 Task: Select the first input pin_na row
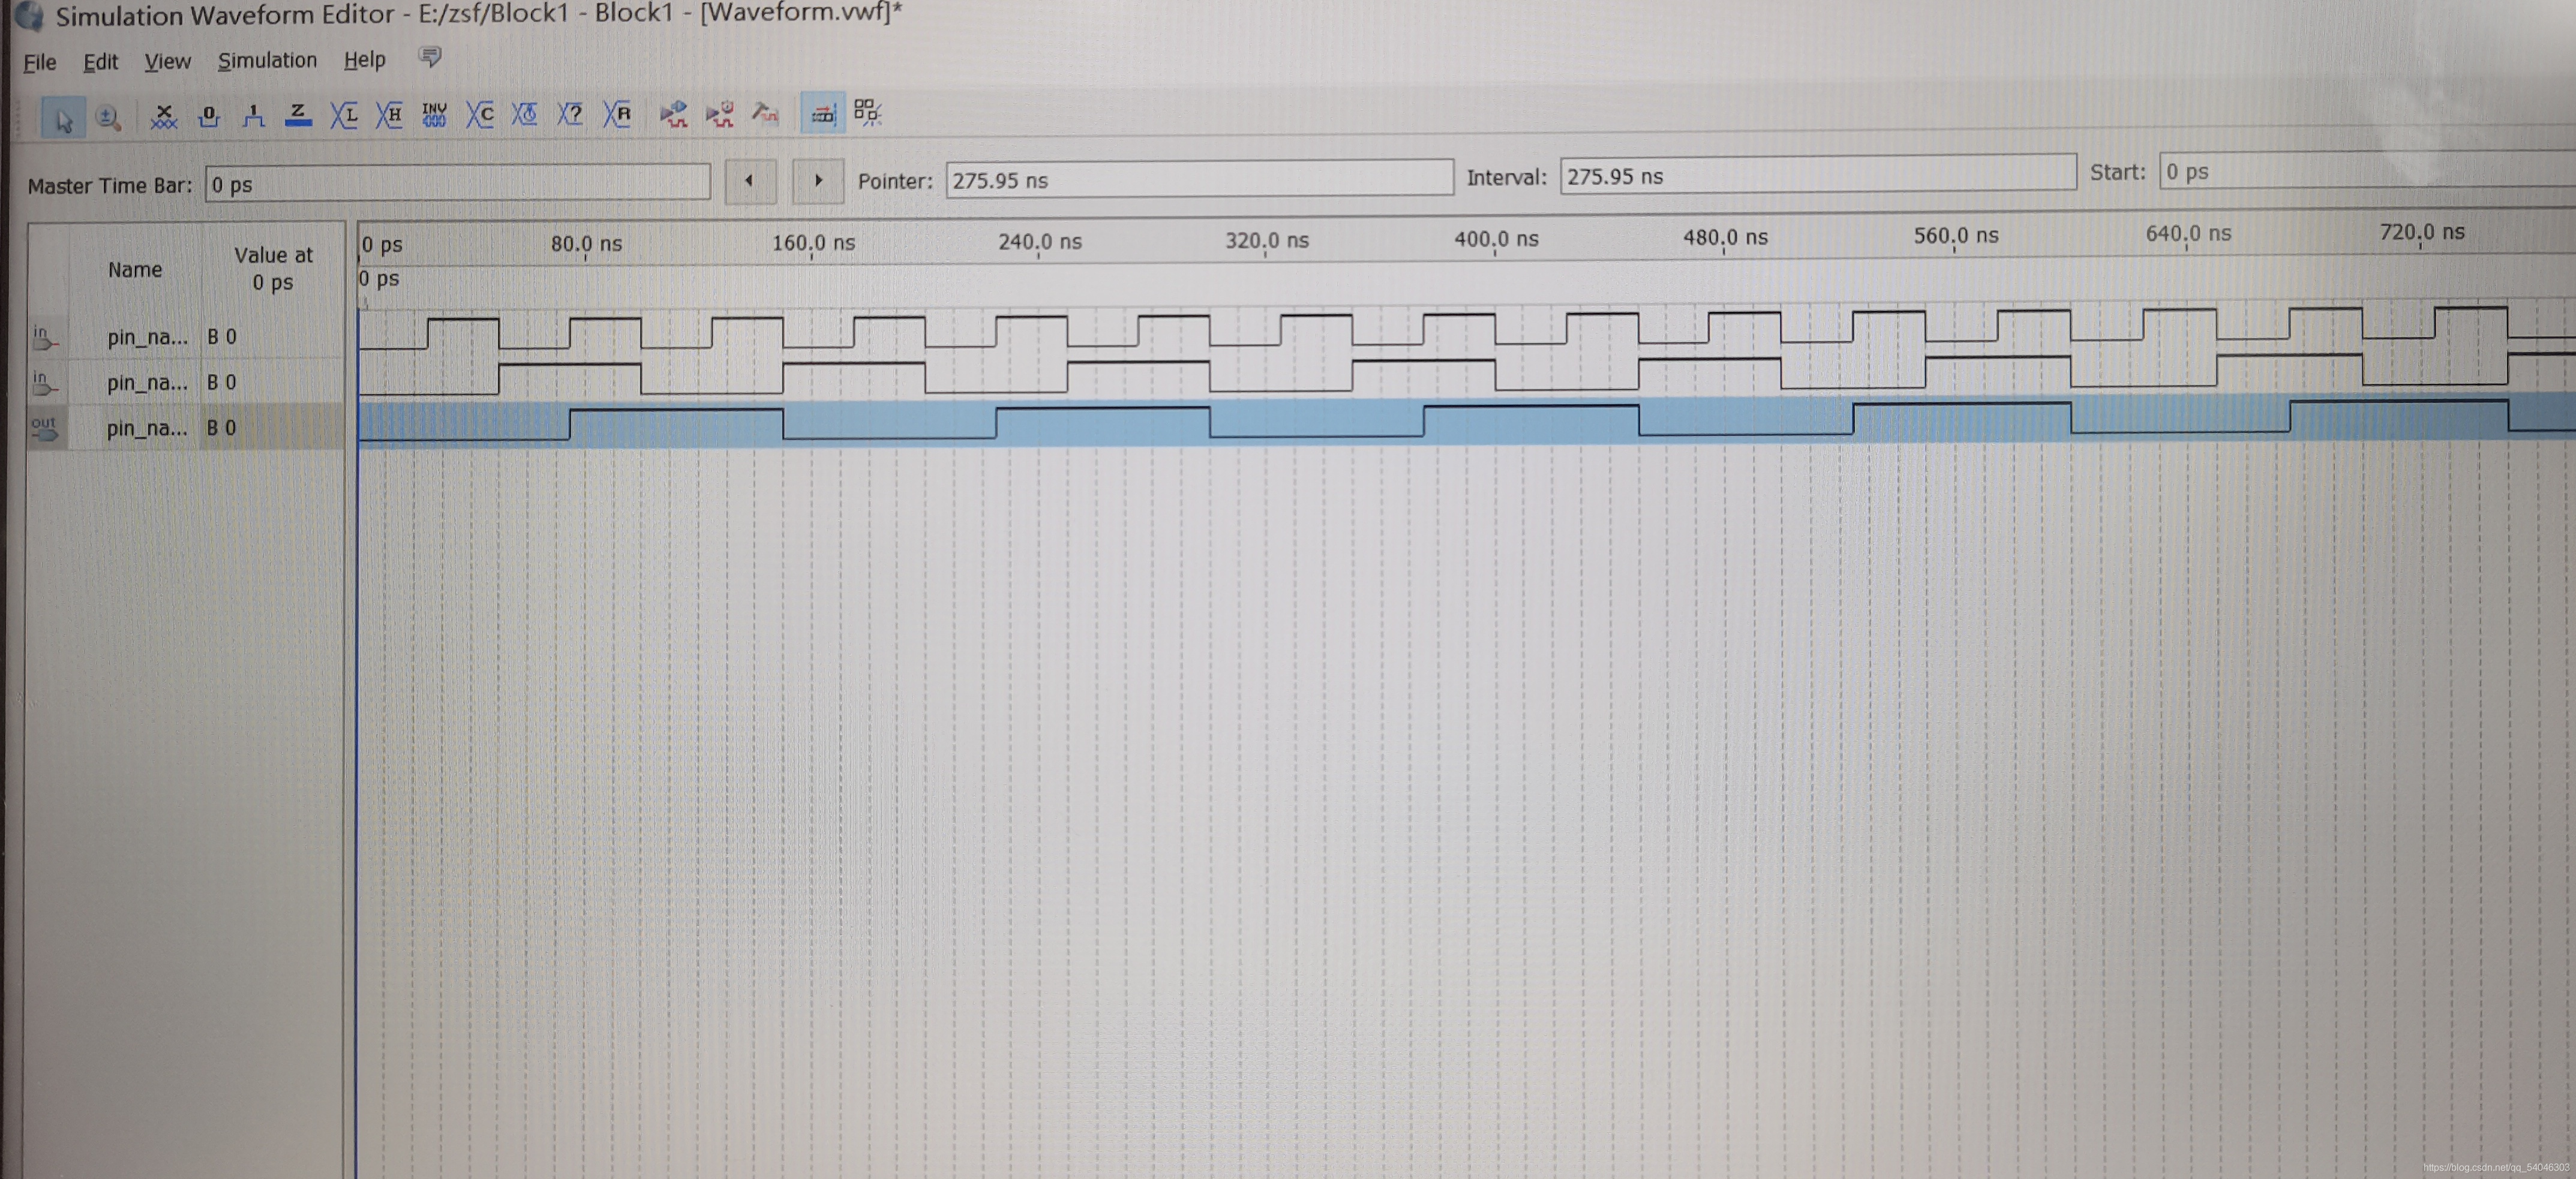(186, 337)
